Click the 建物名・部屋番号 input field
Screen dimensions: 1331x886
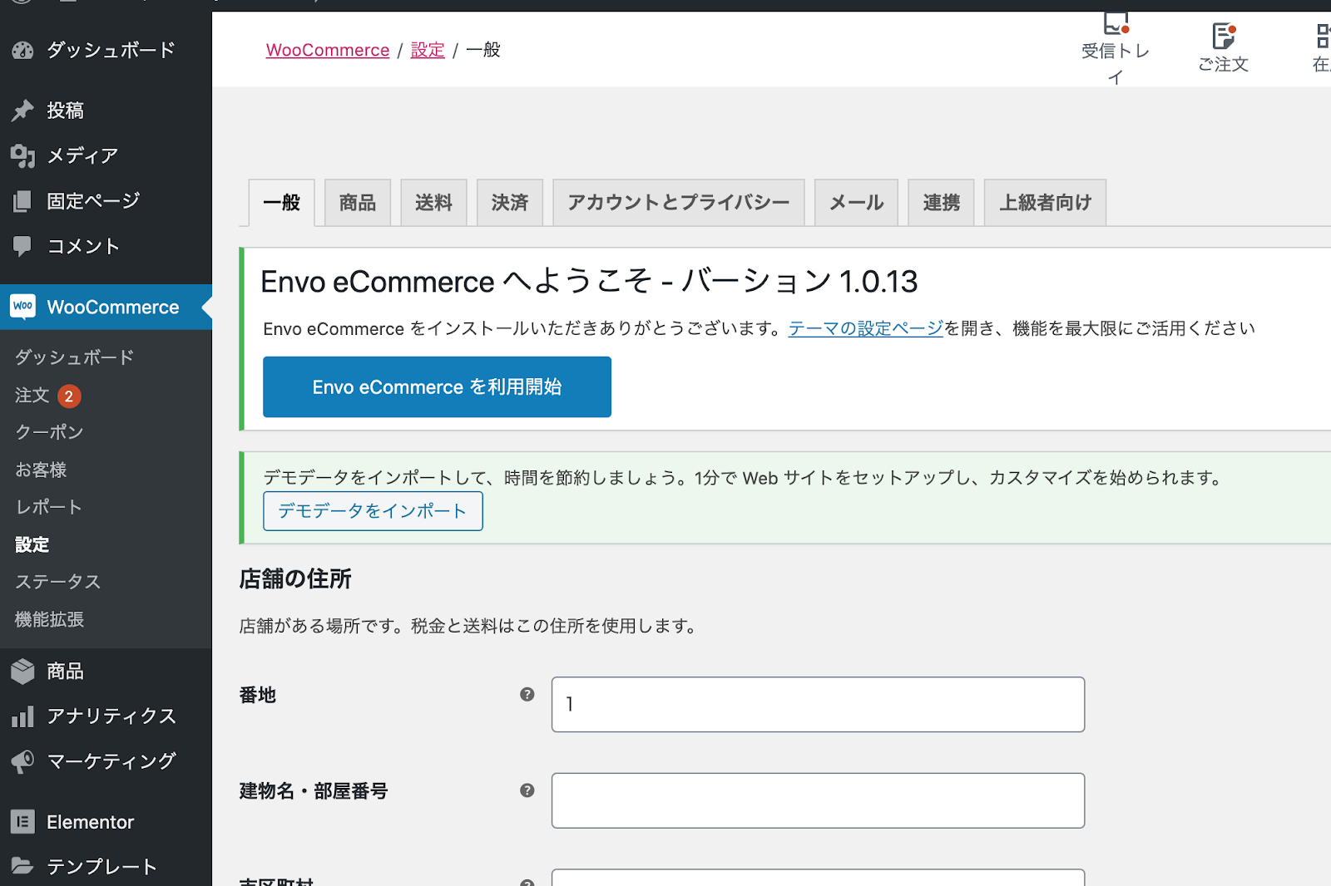click(x=818, y=800)
